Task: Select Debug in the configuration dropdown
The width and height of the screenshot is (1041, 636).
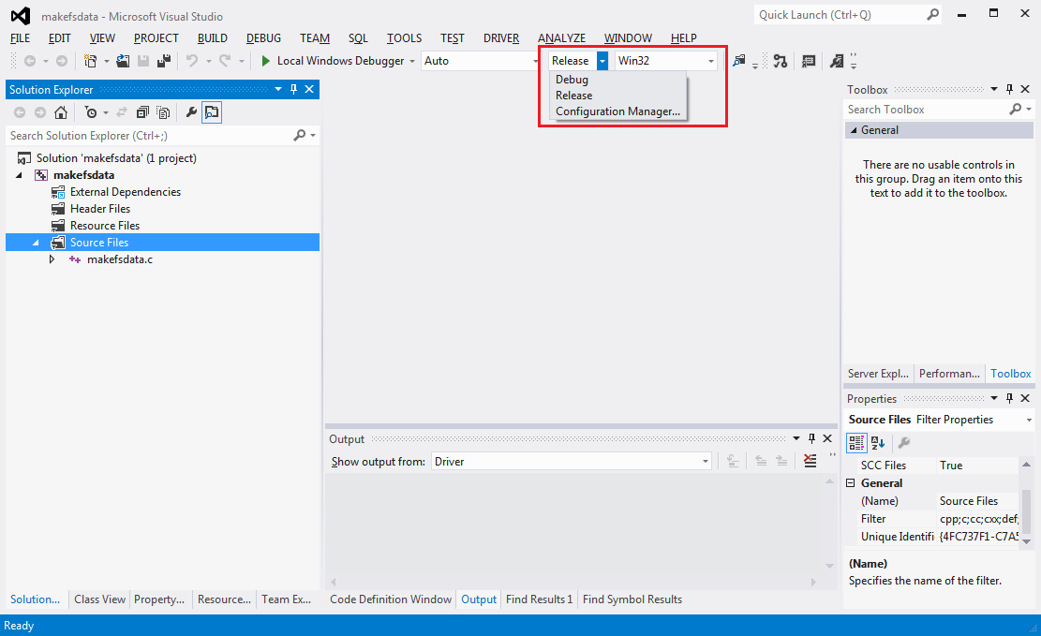Action: point(572,79)
